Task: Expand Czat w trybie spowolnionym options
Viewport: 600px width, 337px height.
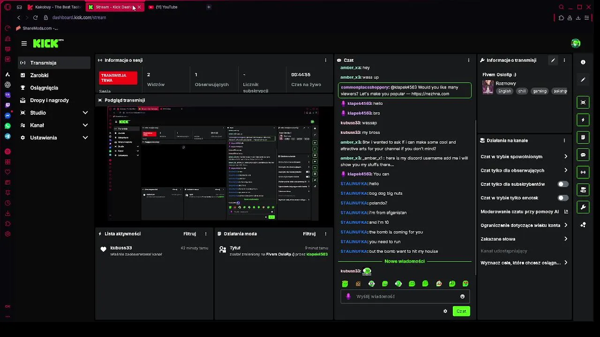Action: tap(524, 157)
